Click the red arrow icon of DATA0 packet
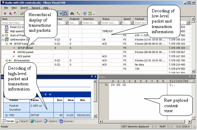 click(14, 52)
